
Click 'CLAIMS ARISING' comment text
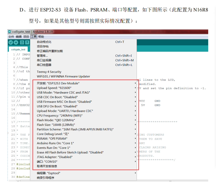click(152, 147)
